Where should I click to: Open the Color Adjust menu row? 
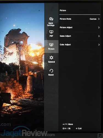[x=80, y=45]
